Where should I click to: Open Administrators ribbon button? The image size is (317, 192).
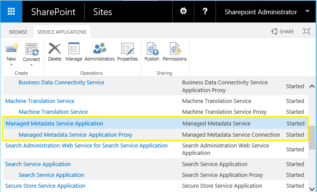100,51
